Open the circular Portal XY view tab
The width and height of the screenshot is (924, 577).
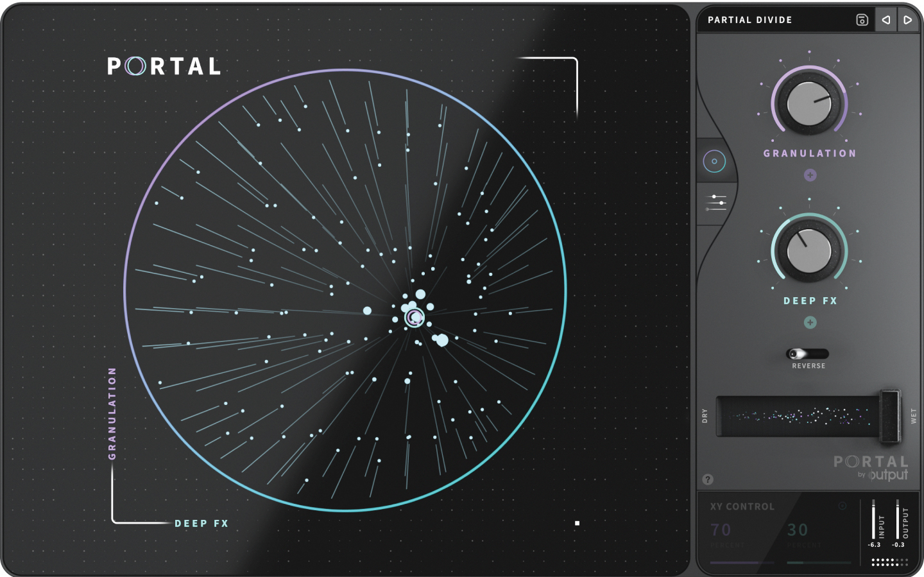point(714,161)
